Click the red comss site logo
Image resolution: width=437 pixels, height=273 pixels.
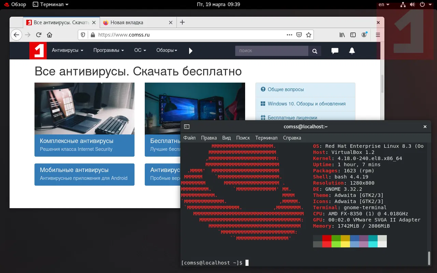coord(38,51)
